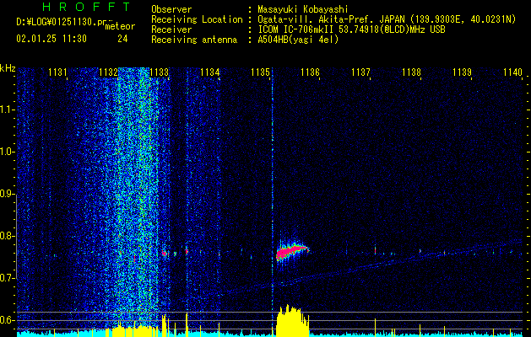Click the ICOM IC-706mkII receiver text
This screenshot has width=531, height=337.
click(x=351, y=29)
